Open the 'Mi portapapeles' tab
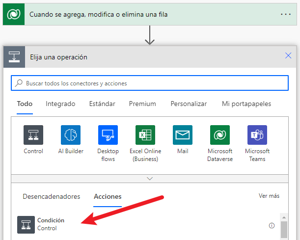Screen dimensions: 300x240 point(246,104)
